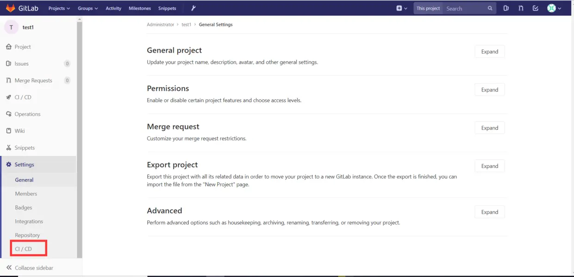Open the todos checkmark icon
574x277 pixels.
click(x=536, y=8)
